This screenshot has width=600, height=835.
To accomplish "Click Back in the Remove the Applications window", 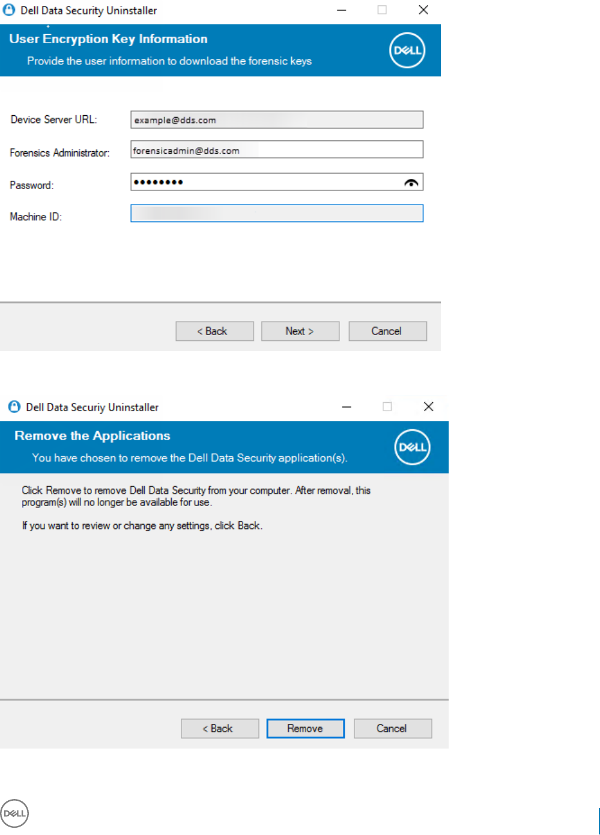I will [220, 729].
